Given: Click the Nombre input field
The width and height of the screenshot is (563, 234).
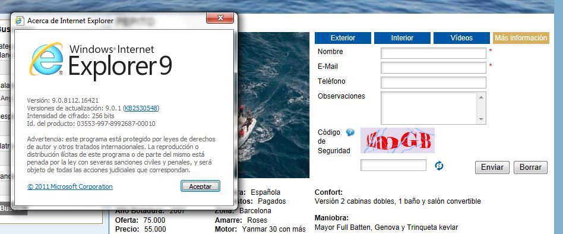Looking at the screenshot, I should click(x=434, y=53).
